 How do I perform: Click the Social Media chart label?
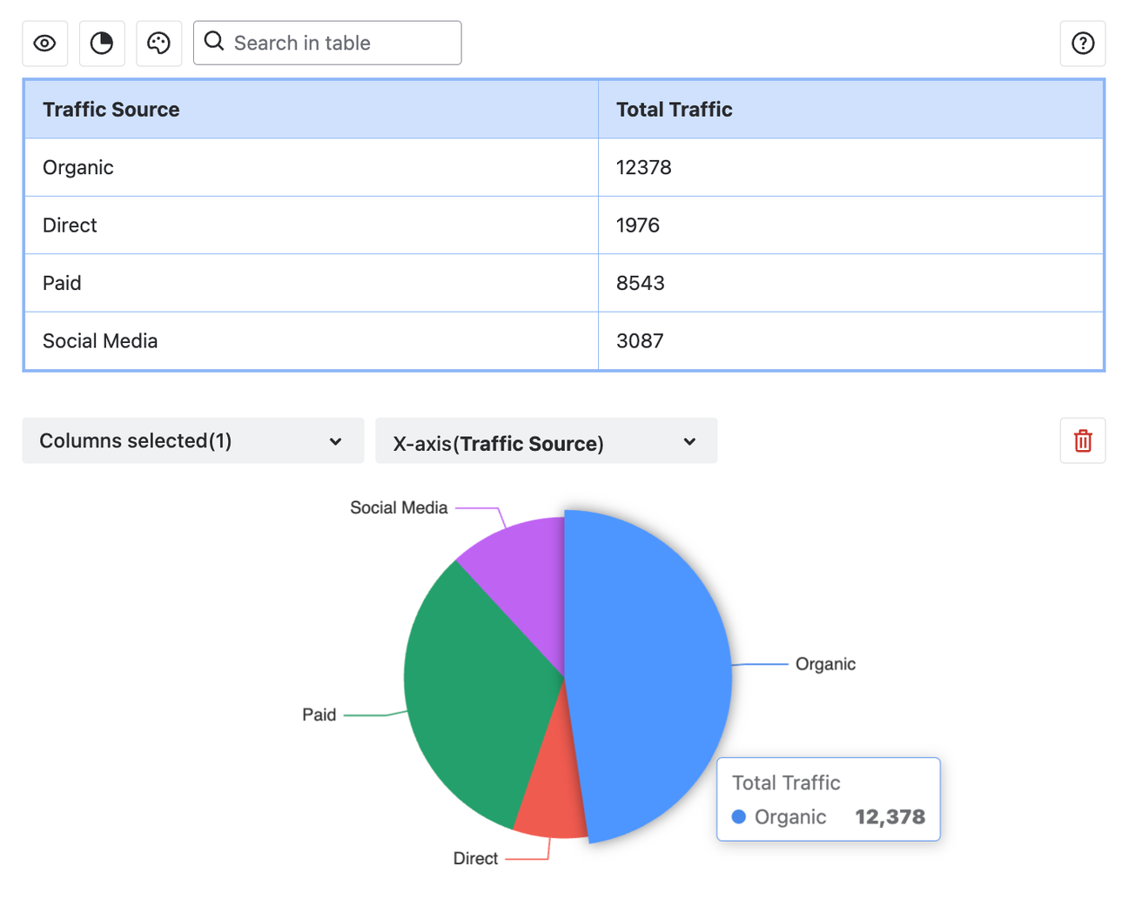399,507
